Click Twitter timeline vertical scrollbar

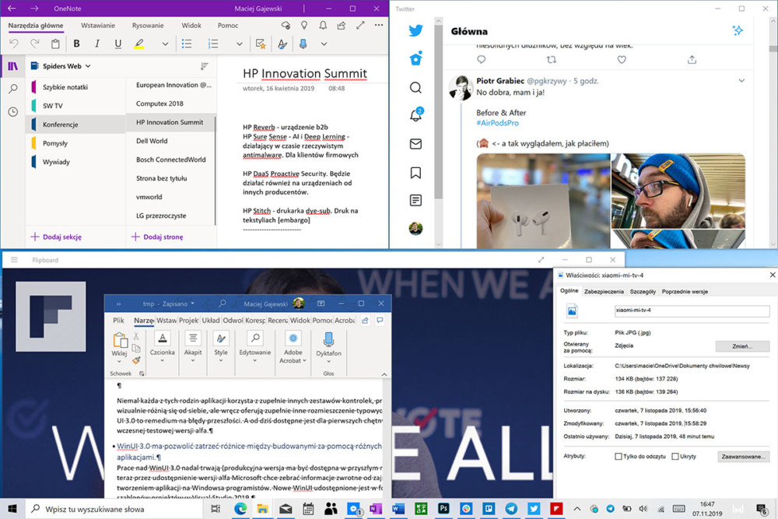[438, 111]
